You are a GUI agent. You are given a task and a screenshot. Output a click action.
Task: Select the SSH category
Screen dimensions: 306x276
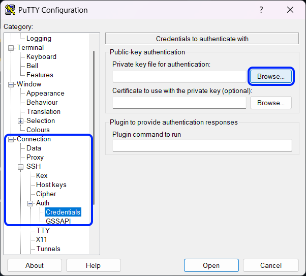[x=34, y=167]
